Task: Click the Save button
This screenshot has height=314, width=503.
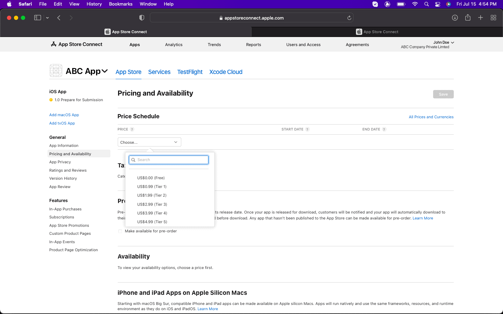Action: (443, 94)
